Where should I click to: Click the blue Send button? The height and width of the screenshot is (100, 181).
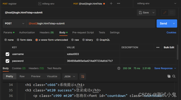click(164, 24)
